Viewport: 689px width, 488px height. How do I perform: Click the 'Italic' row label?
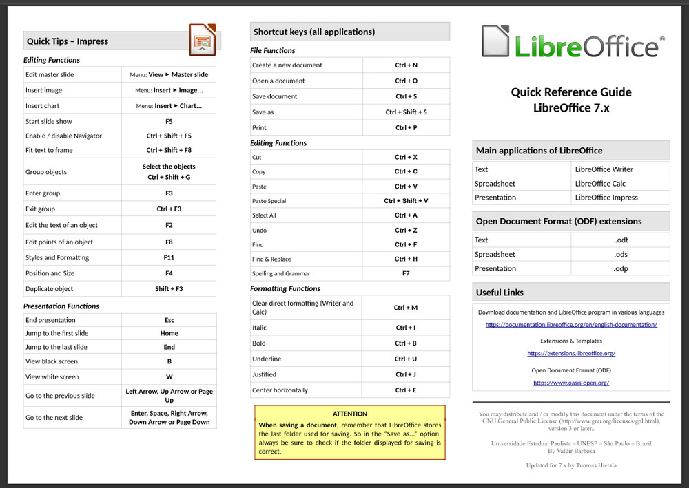click(259, 328)
